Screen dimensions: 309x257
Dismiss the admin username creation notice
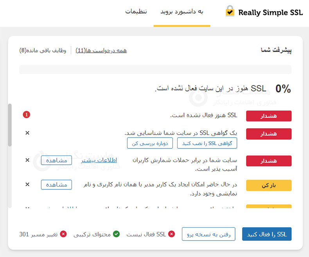click(27, 184)
